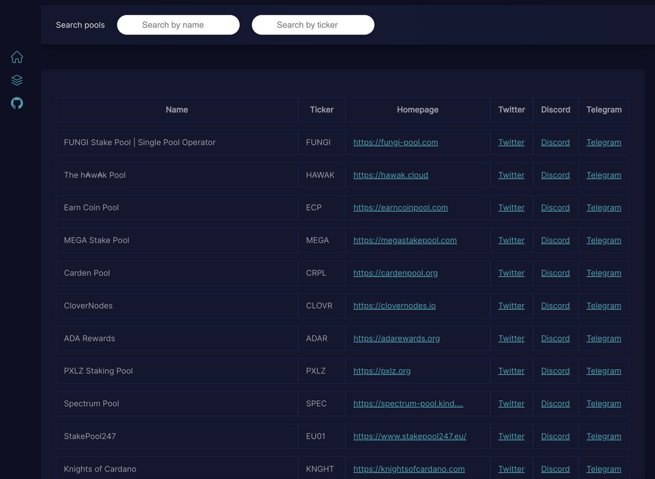Open Discord link for HAWAK pool

pos(556,175)
